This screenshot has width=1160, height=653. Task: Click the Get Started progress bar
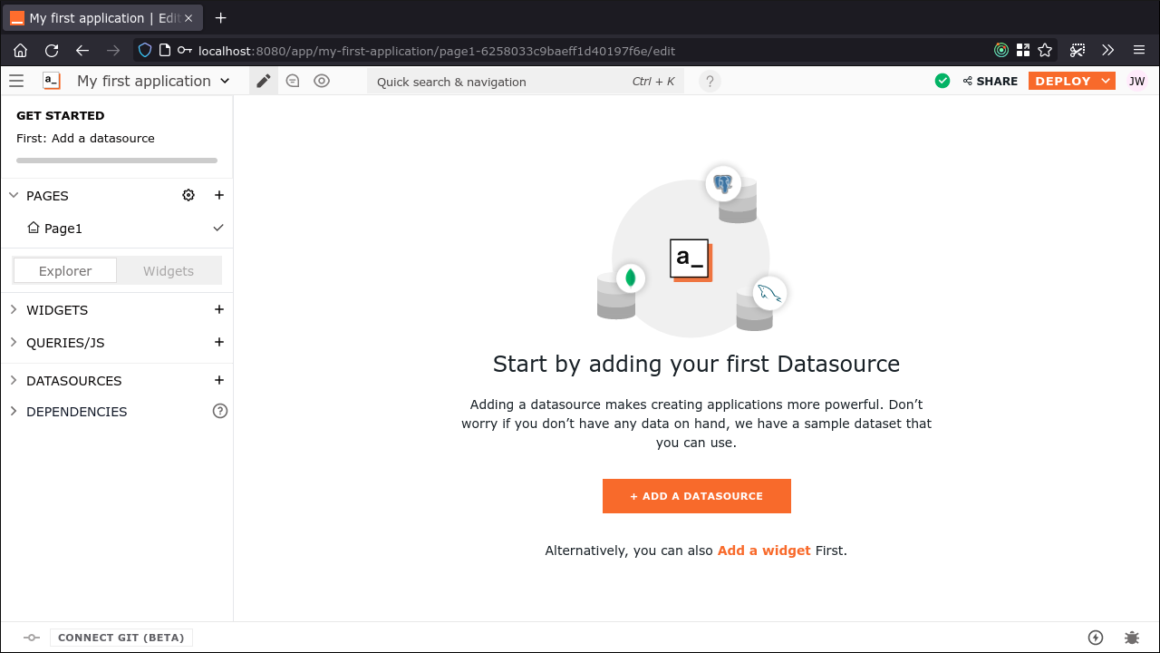point(117,161)
